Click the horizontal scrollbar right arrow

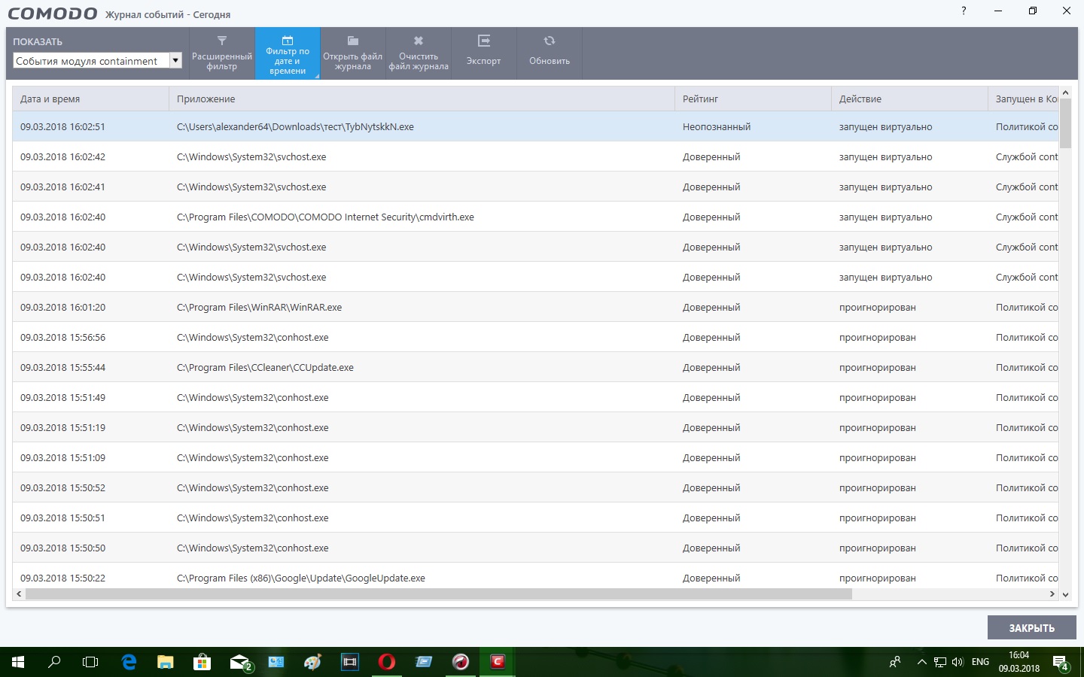click(x=1052, y=594)
